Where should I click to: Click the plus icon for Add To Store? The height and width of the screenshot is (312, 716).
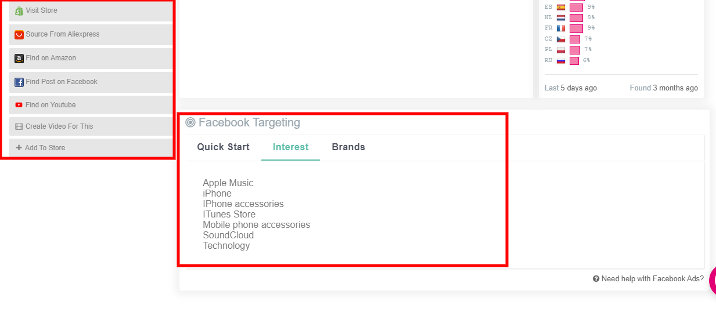tap(19, 148)
